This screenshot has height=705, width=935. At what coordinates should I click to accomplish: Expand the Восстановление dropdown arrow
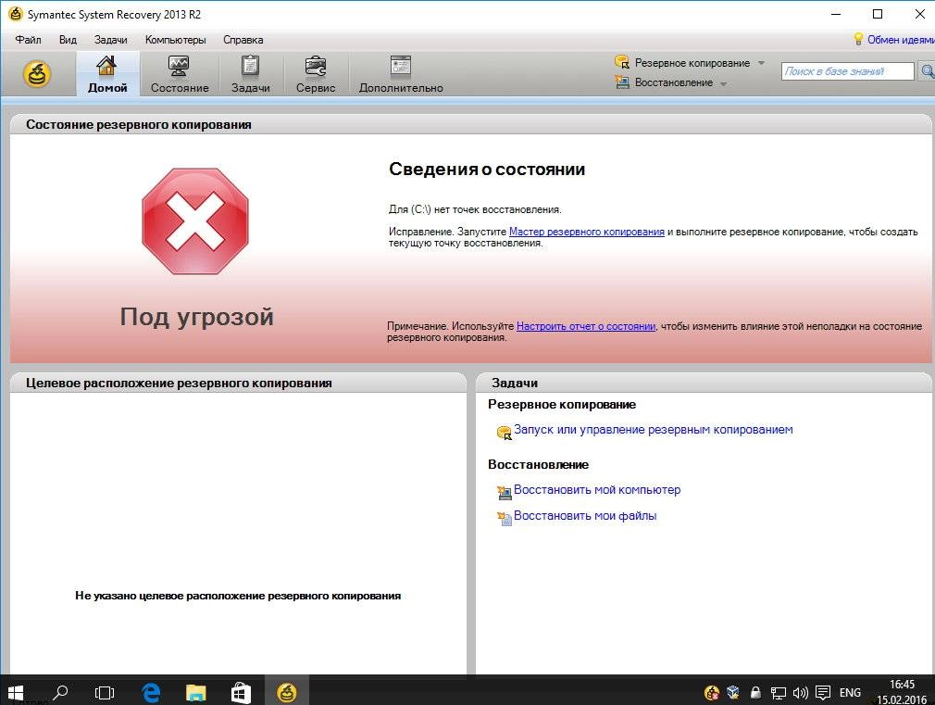coord(723,83)
